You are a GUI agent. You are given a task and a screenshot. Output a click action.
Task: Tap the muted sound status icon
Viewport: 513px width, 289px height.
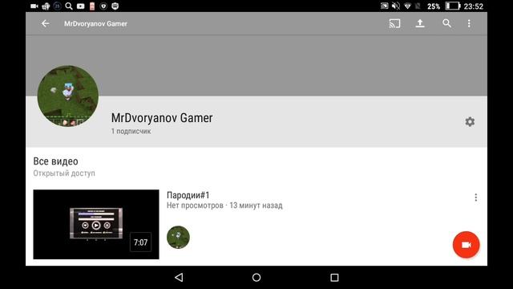[396, 6]
